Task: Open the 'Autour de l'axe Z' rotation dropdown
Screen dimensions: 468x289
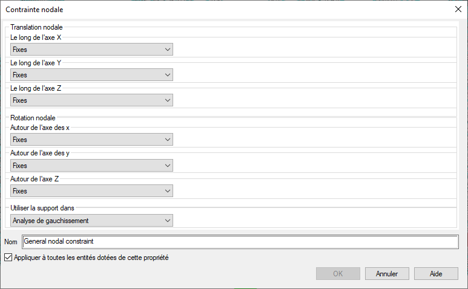Action: pyautogui.click(x=91, y=191)
